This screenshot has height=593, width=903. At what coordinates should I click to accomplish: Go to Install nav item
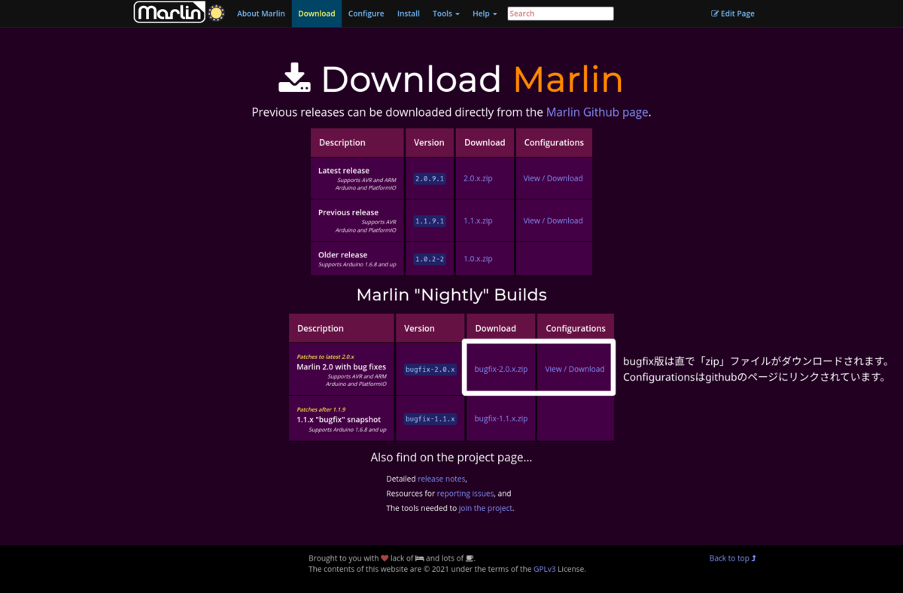409,14
